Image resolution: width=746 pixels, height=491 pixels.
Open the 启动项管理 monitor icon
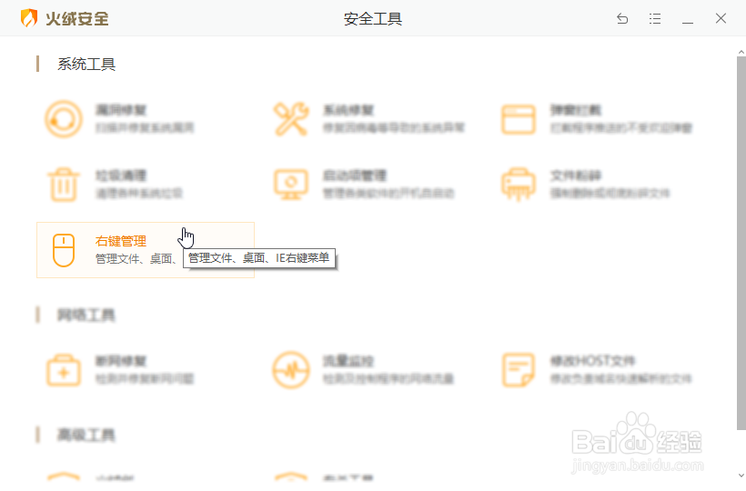[291, 185]
